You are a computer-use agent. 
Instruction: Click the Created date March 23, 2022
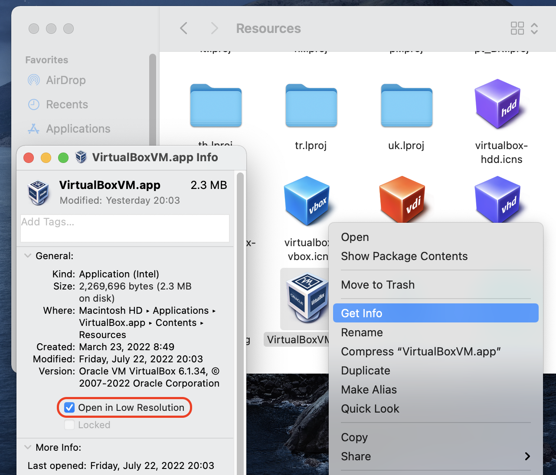tap(127, 347)
